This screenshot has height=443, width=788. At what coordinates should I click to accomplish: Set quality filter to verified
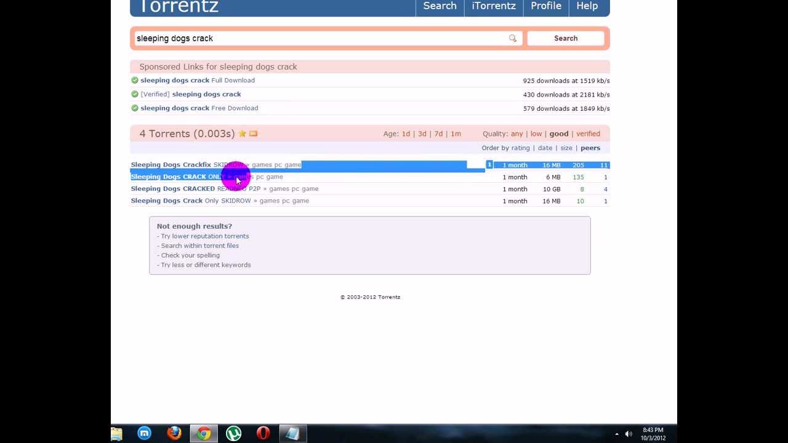[588, 134]
